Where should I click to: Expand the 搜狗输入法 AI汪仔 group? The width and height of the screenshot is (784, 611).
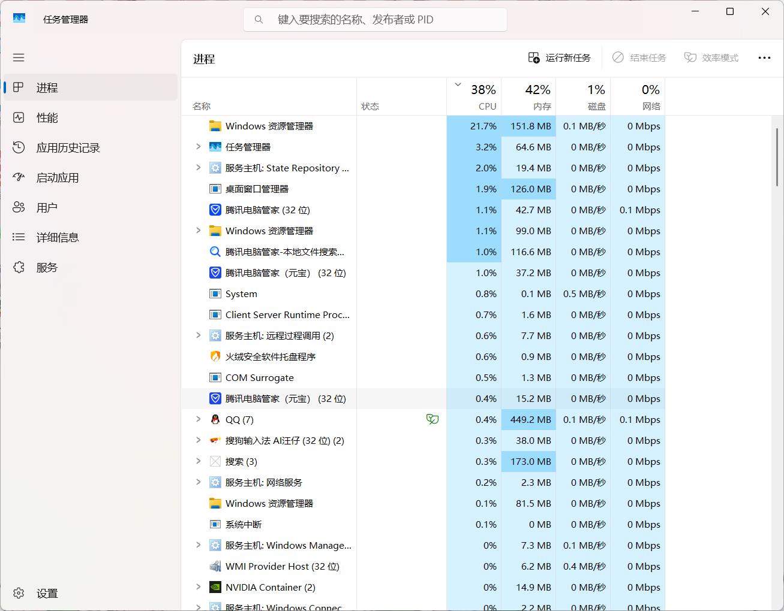[x=198, y=440]
